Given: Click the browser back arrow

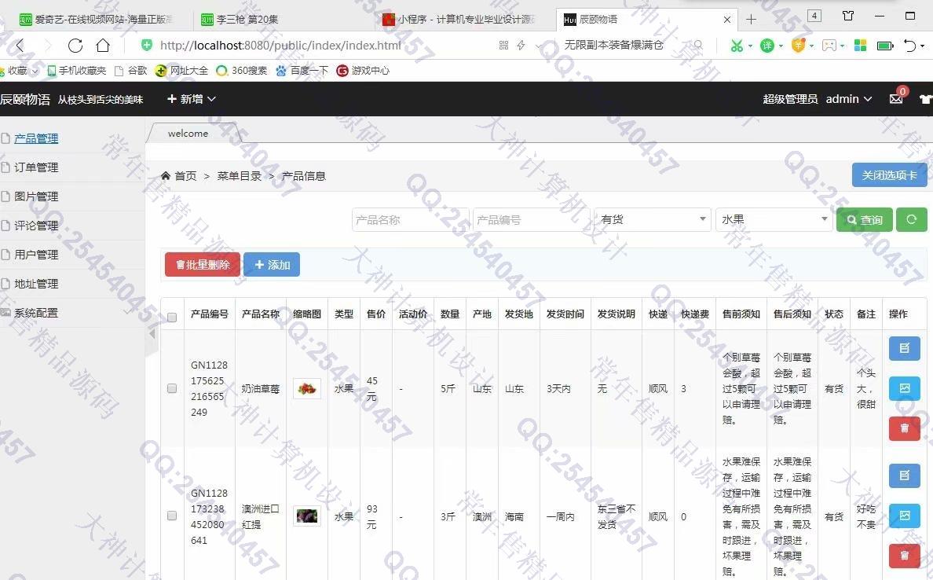Looking at the screenshot, I should point(20,46).
